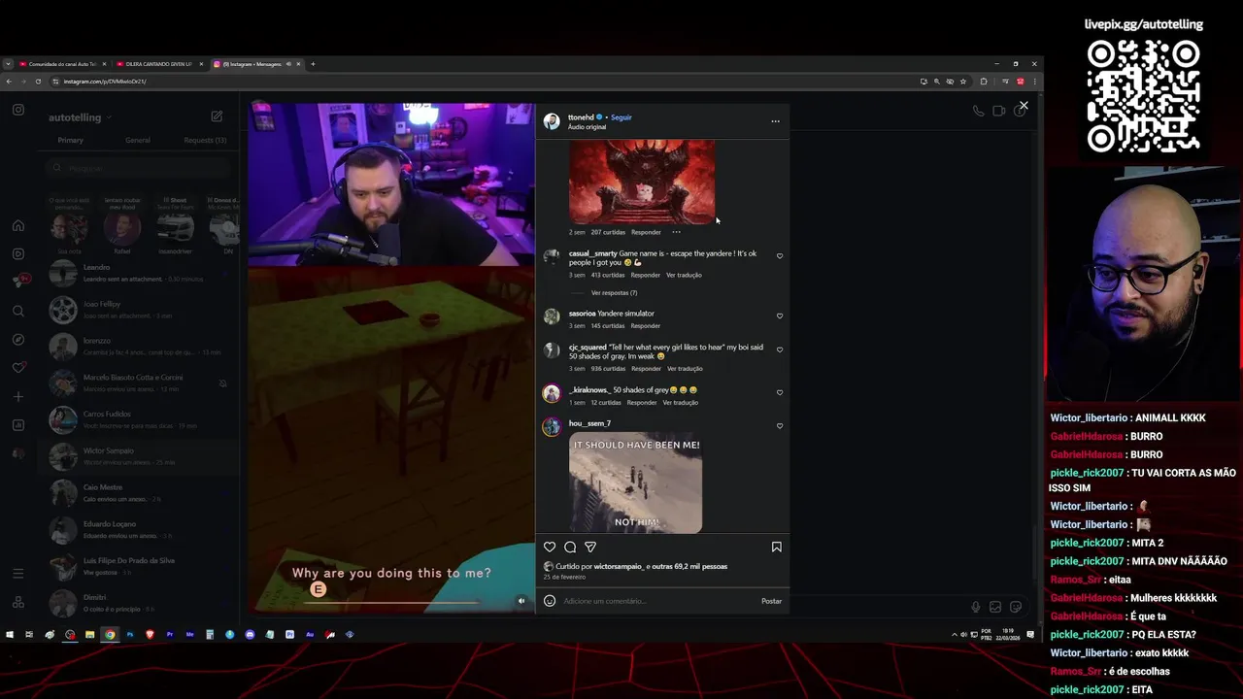This screenshot has width=1243, height=699.
Task: Open the hamburger More menu in the sidebar
Action: 18,574
